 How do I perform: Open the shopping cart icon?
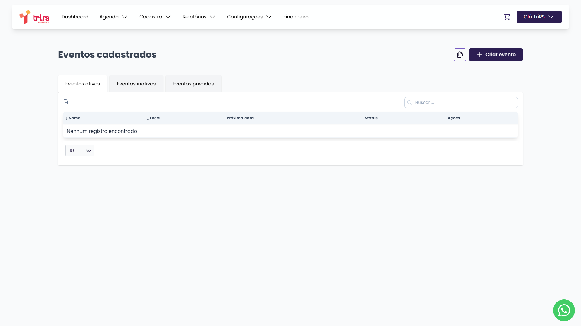pyautogui.click(x=507, y=17)
